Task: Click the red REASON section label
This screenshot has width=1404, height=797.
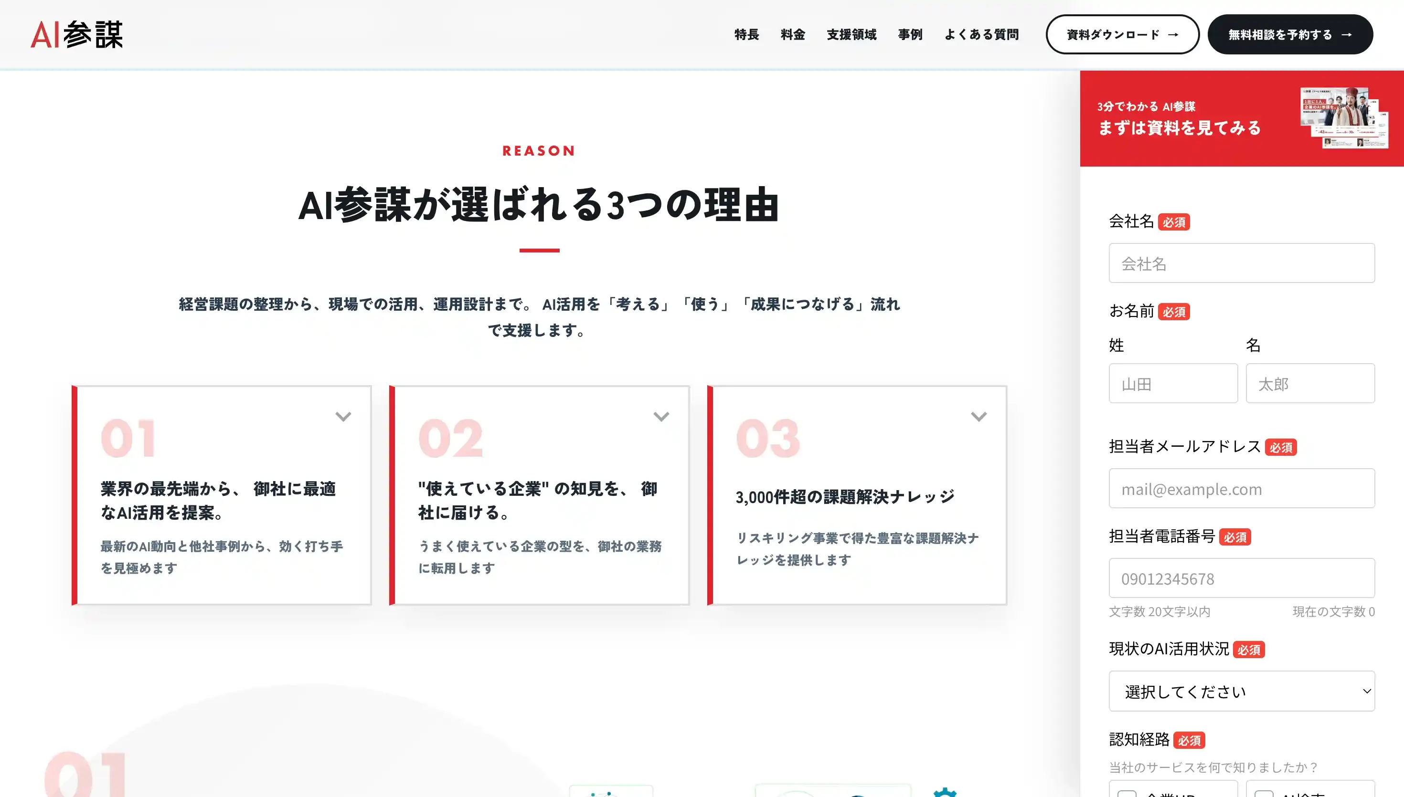Action: point(539,151)
